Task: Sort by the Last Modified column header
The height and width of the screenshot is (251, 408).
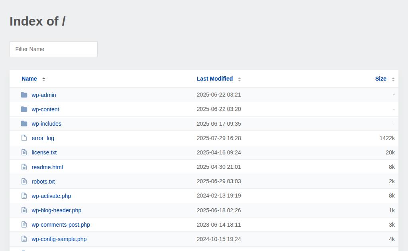Action: 215,79
